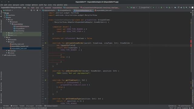Screen dimensions: 194x109
Task: Hide the Project panel with minus icon
Action: tap(40, 10)
